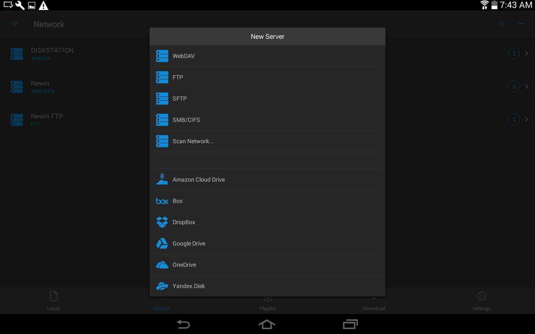Viewport: 535px width, 334px height.
Task: Switch to Local tab
Action: pyautogui.click(x=53, y=301)
